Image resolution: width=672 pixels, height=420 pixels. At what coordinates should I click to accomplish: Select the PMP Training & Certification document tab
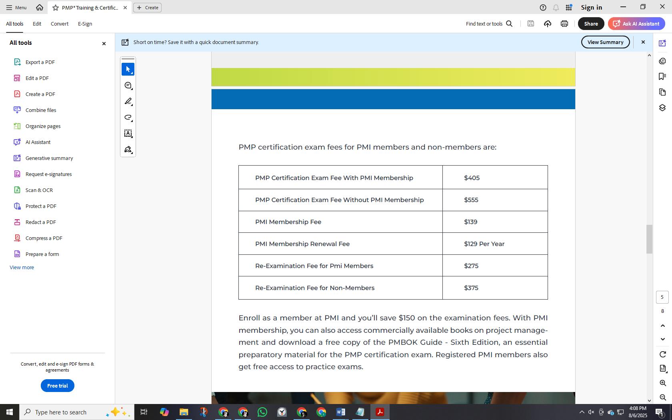[x=90, y=8]
